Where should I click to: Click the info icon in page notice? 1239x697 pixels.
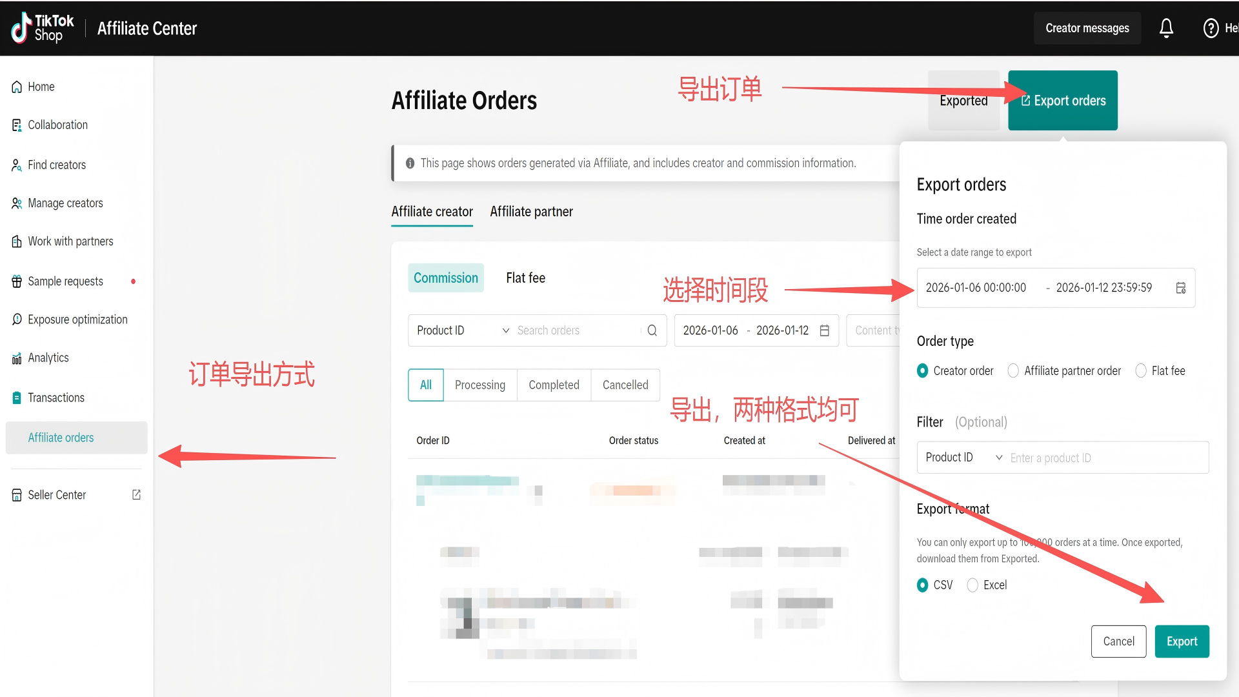[x=410, y=163]
